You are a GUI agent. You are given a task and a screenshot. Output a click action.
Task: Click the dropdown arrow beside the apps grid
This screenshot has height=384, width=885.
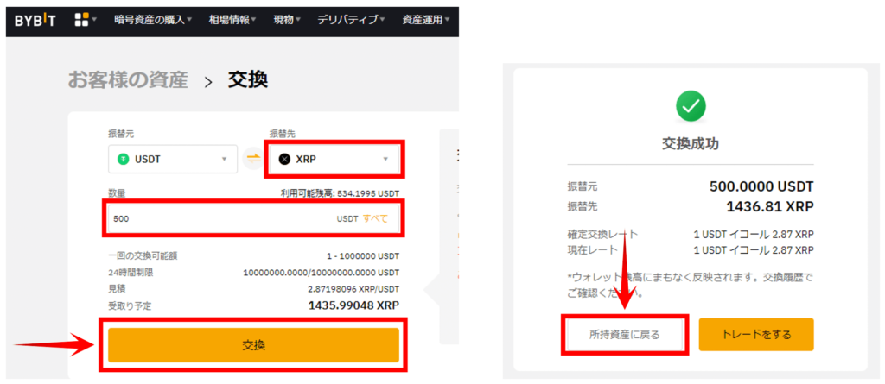tap(94, 20)
